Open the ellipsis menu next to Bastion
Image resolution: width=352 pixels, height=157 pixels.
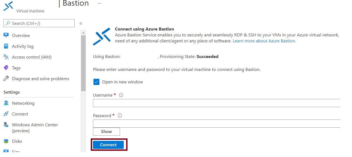(x=99, y=4)
